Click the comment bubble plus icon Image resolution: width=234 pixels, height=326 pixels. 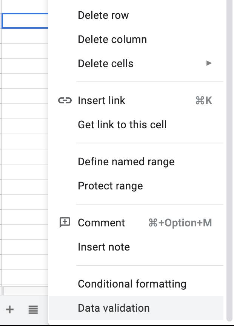[65, 223]
